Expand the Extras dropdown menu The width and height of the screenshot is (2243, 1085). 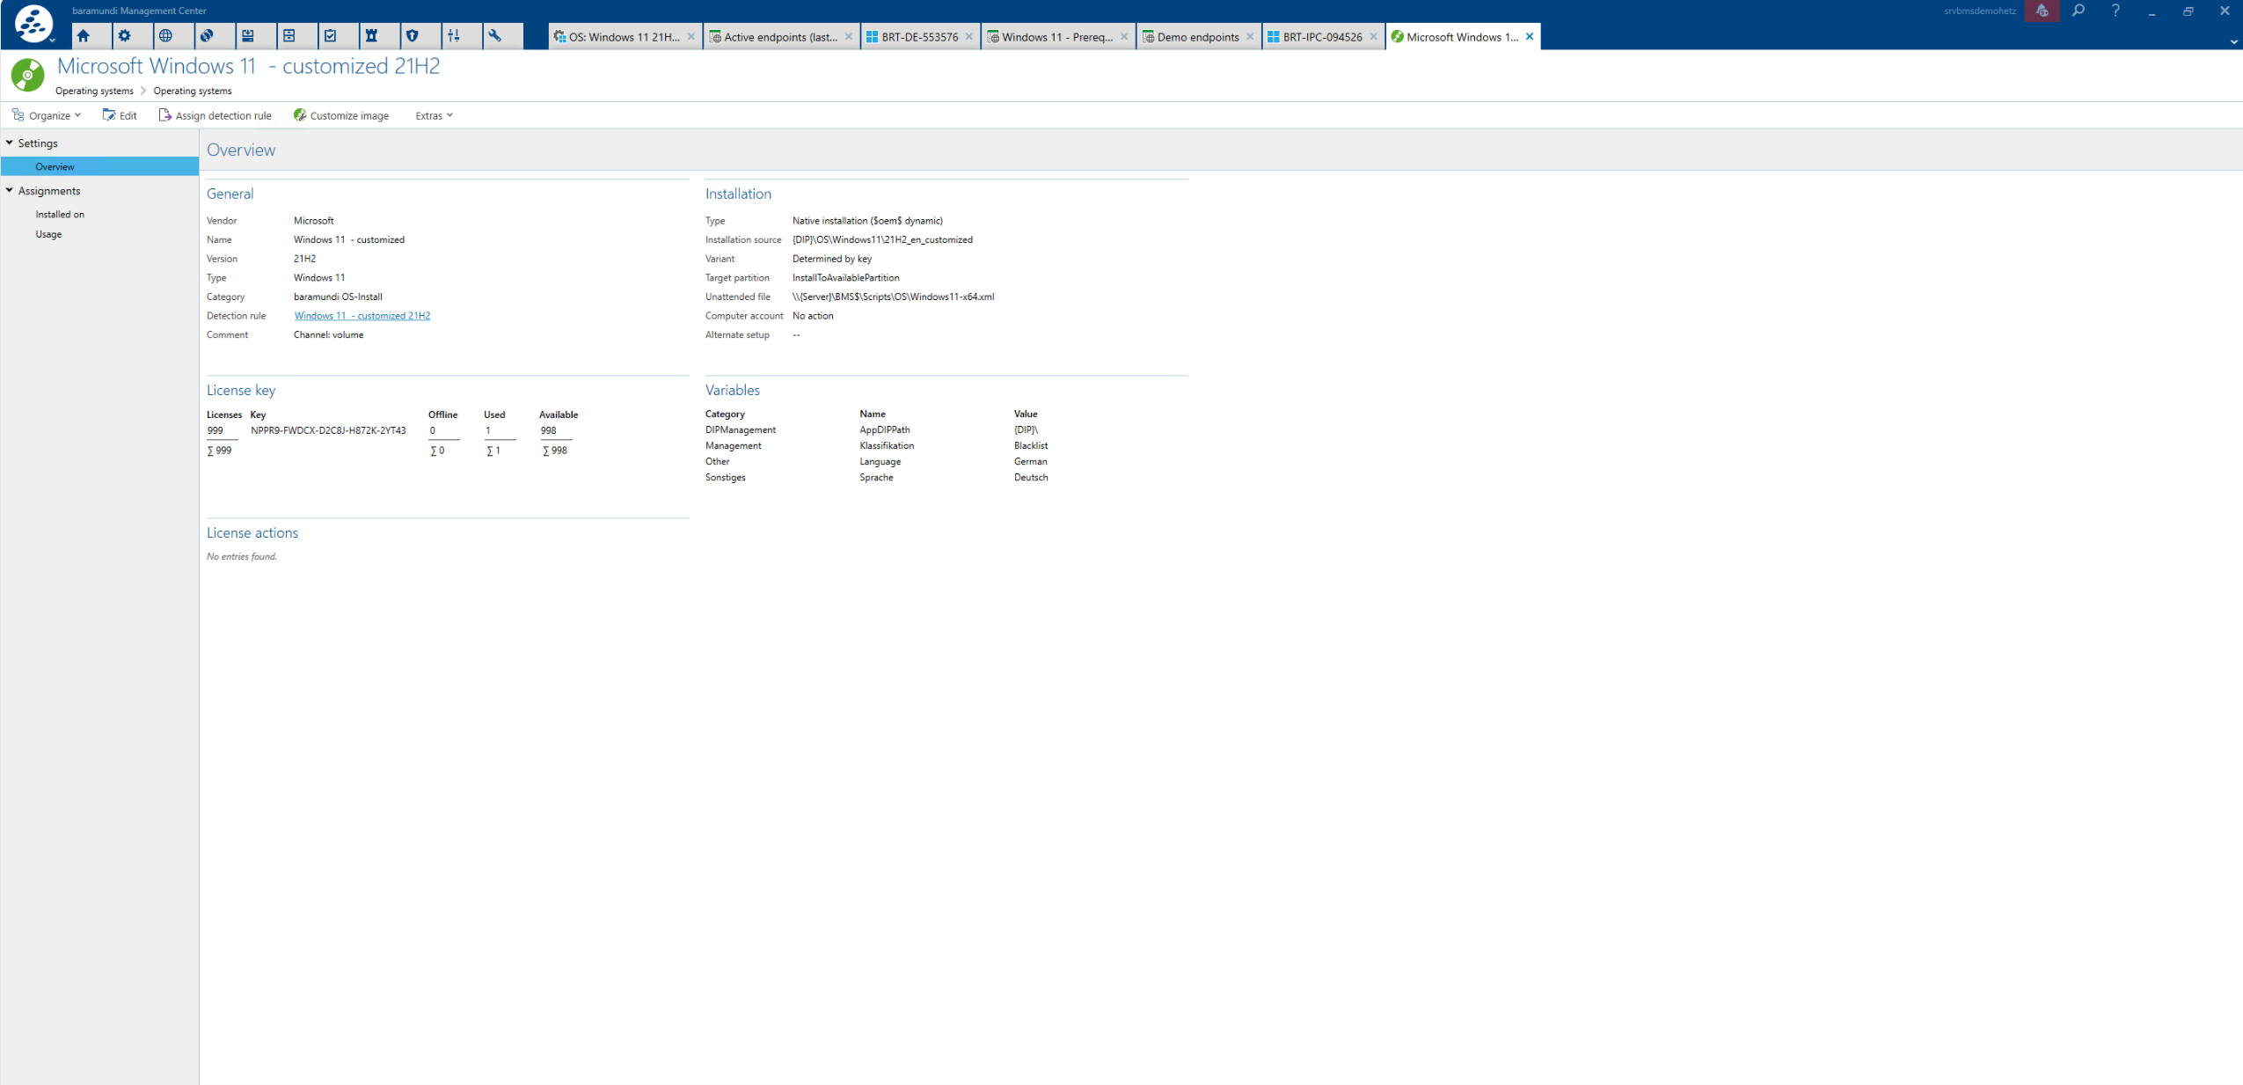[434, 115]
